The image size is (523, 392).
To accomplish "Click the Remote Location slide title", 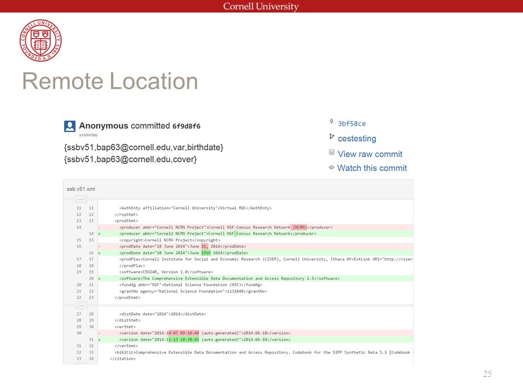I will (110, 81).
